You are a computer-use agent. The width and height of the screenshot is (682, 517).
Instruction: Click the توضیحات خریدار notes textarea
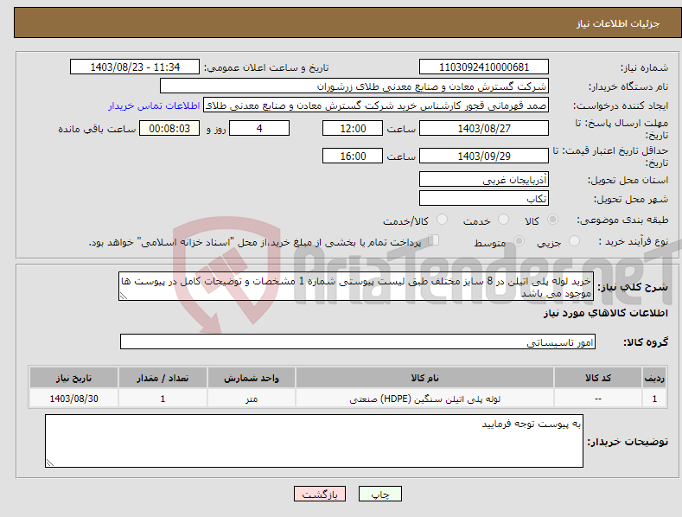[314, 441]
